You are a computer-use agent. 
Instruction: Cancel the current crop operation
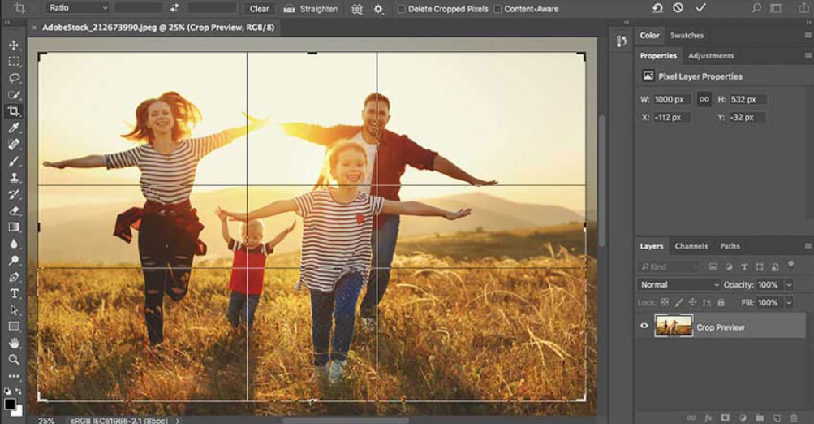(678, 8)
